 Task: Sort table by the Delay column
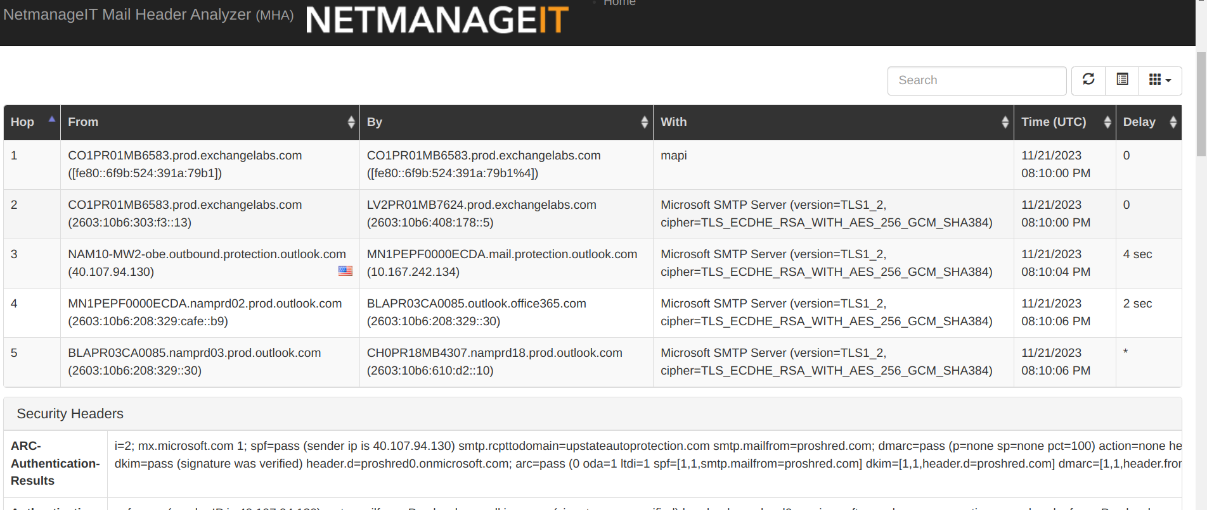coord(1173,122)
